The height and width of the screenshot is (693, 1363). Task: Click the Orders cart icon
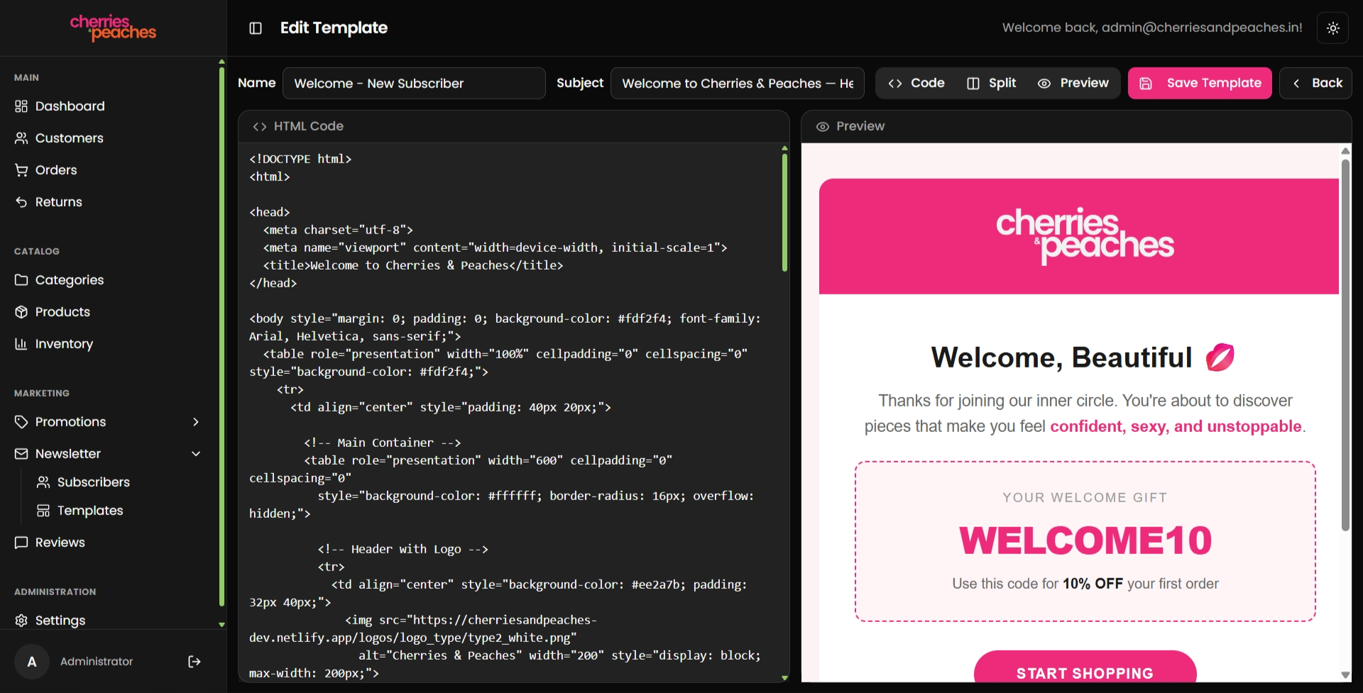pyautogui.click(x=21, y=170)
